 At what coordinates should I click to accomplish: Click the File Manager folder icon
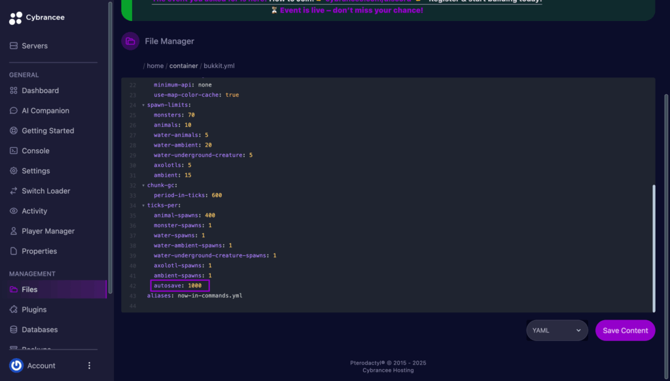130,41
